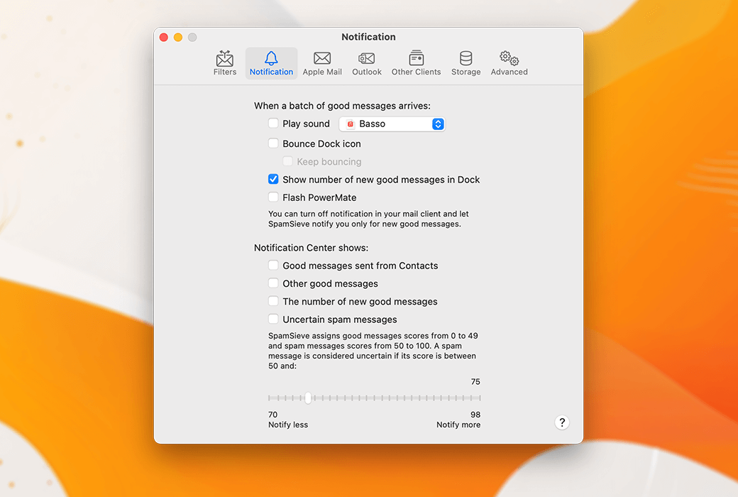Click the Keep bouncing checkbox
738x497 pixels.
(x=287, y=161)
